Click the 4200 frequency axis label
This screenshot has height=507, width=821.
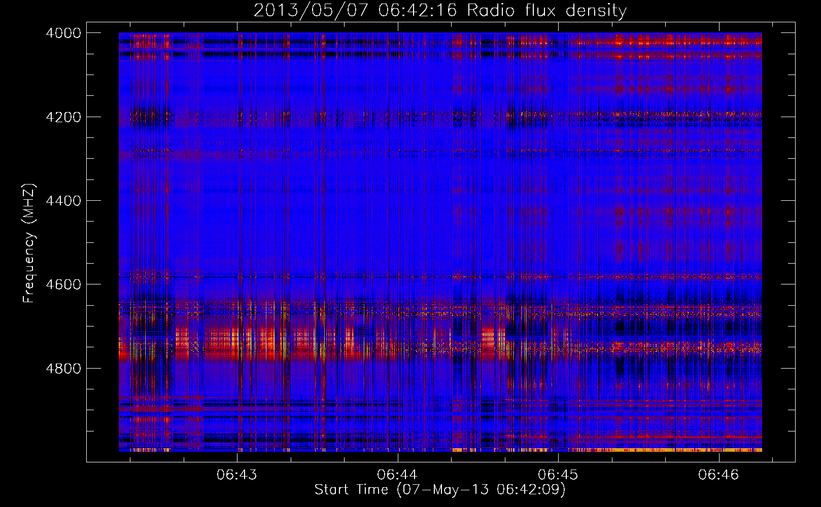63,117
